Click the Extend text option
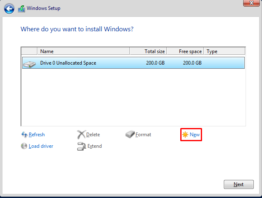The image size is (262, 198). (x=94, y=146)
